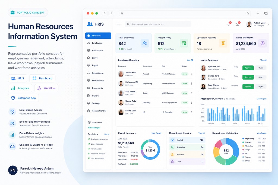The width and height of the screenshot is (278, 185).
Task: Open View Report for Attendance Overview
Action: [262, 99]
